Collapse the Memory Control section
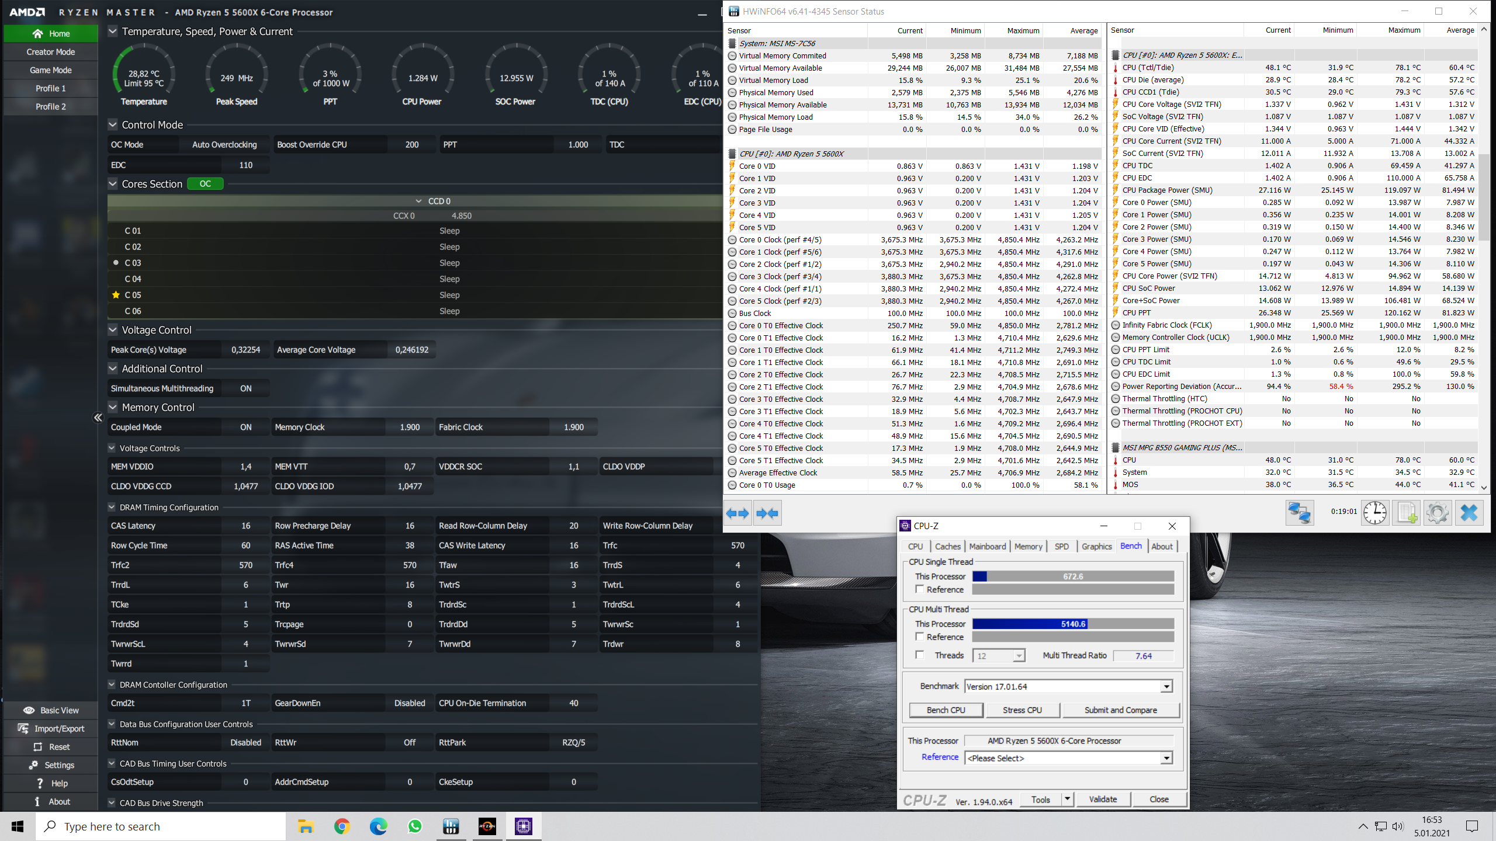1496x841 pixels. pyautogui.click(x=113, y=407)
